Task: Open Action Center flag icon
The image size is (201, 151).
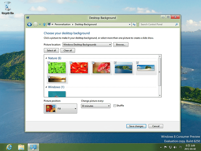Action: click(x=166, y=147)
